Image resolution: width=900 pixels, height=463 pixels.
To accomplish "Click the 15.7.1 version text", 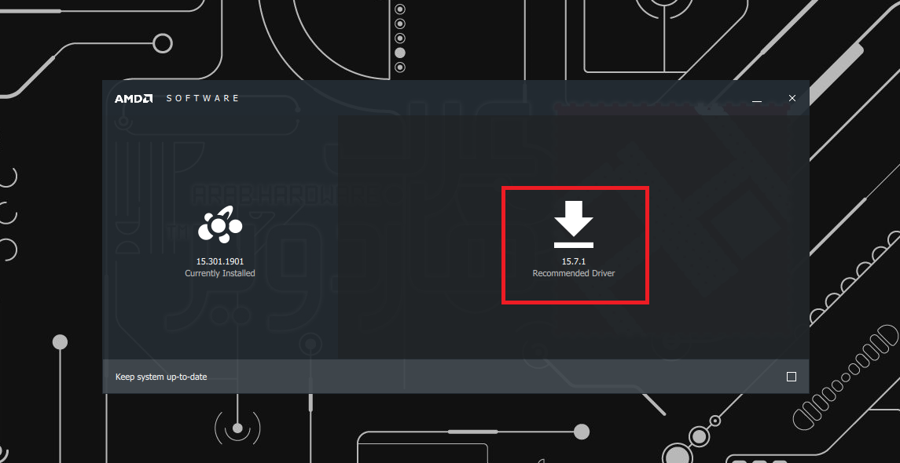I will point(573,262).
